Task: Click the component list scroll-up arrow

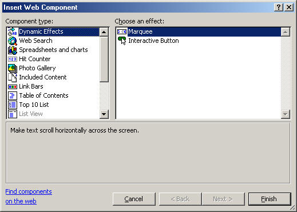Action: (x=104, y=32)
